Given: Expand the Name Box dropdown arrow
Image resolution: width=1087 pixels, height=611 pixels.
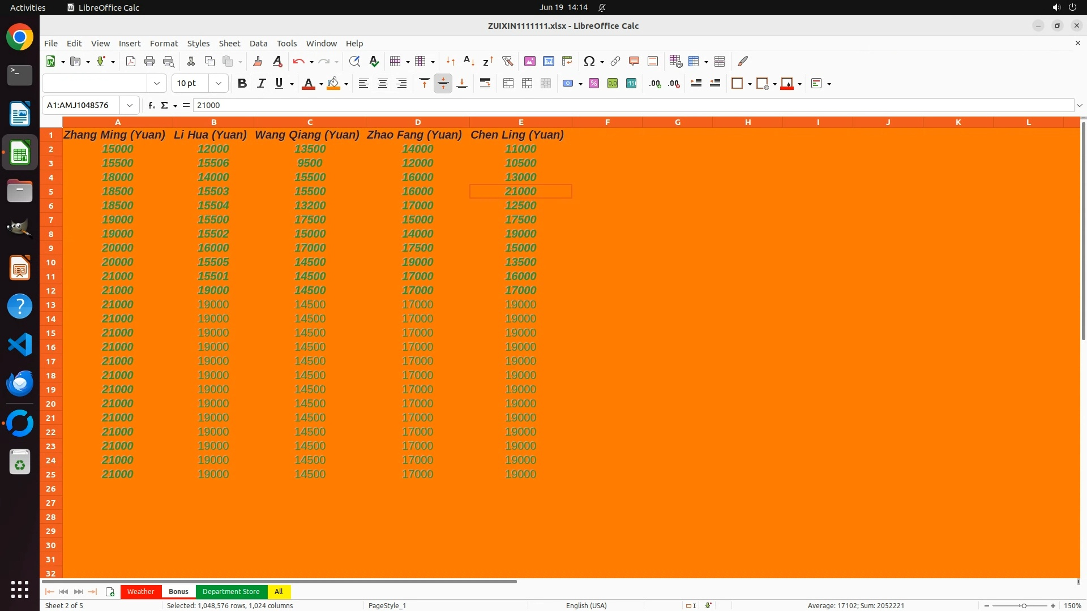Looking at the screenshot, I should (x=130, y=105).
